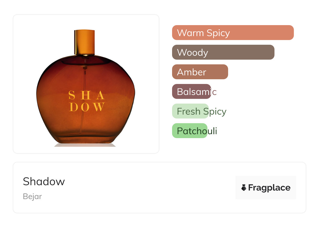Screen dimensions: 319x226
Task: Click the Fragplace perfume bottle logo icon
Action: [244, 188]
